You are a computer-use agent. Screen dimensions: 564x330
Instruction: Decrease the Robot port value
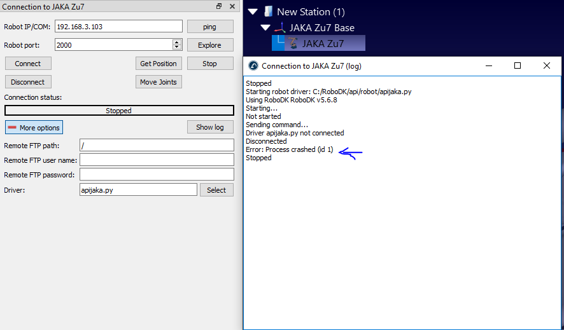click(x=177, y=48)
